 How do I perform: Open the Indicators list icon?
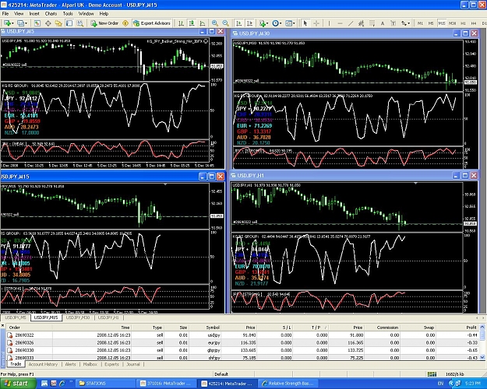pyautogui.click(x=263, y=23)
